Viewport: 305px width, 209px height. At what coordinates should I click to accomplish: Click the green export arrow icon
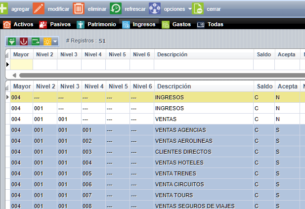[x=36, y=42]
